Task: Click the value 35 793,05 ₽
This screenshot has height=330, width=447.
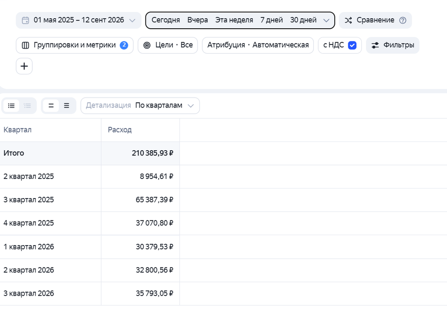Action: 155,293
